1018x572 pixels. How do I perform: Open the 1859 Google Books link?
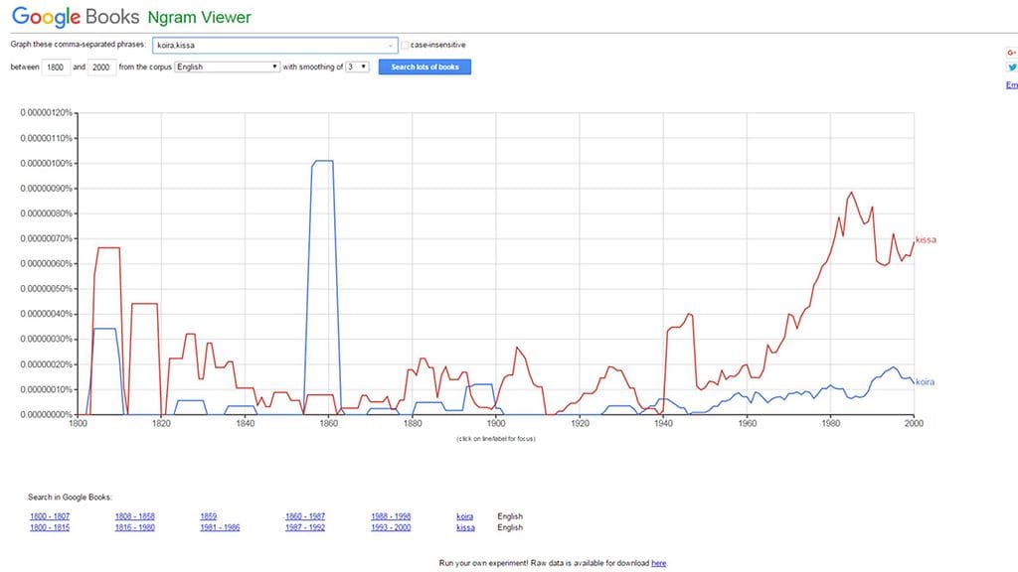point(209,516)
